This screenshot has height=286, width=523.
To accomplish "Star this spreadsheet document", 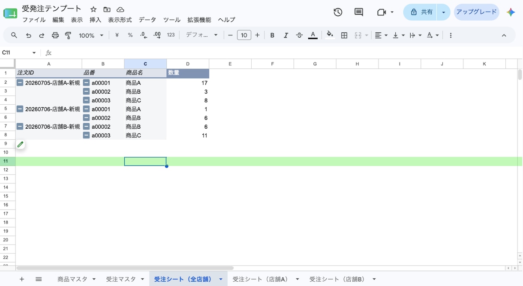I will [x=93, y=9].
